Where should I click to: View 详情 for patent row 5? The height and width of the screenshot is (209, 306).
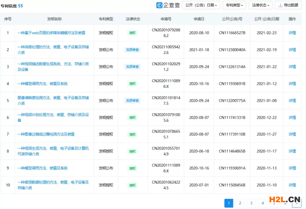(292, 100)
